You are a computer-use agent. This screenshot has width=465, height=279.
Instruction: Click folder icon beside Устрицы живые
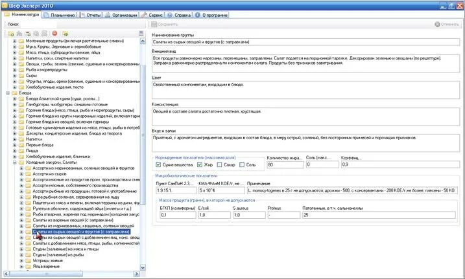28,261
